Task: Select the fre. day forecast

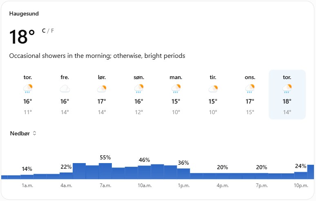Action: click(x=65, y=95)
